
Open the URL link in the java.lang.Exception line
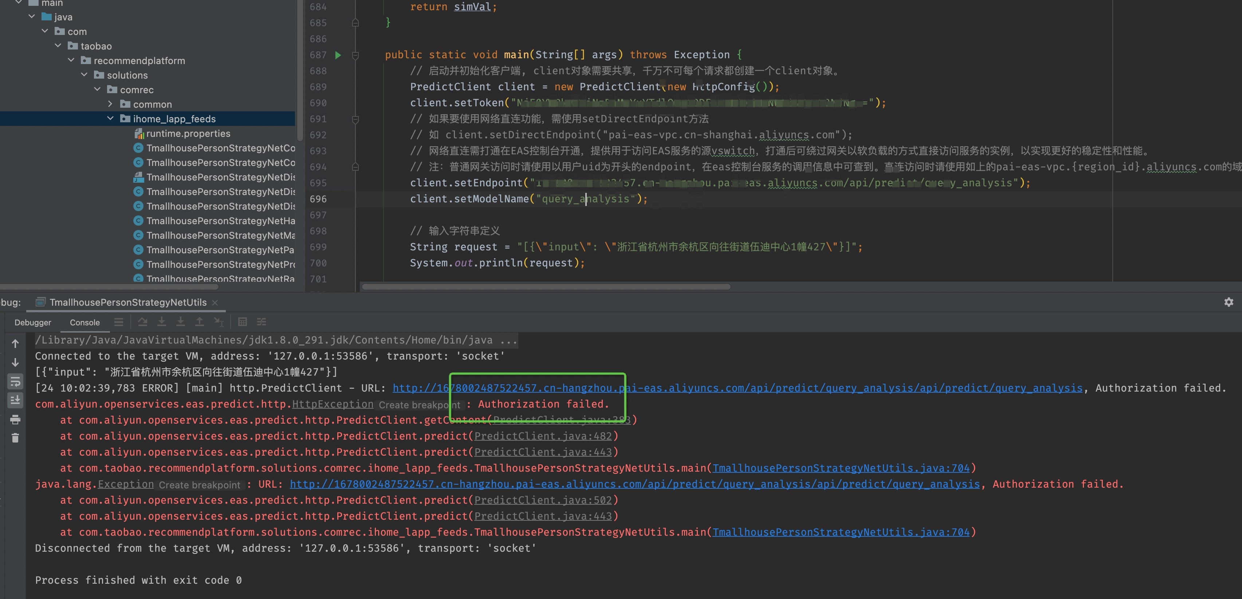634,484
